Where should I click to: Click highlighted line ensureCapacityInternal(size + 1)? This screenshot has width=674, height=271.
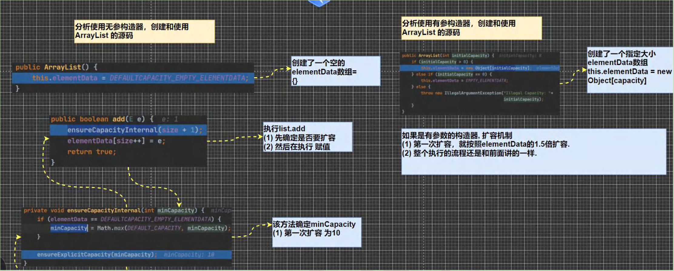129,130
